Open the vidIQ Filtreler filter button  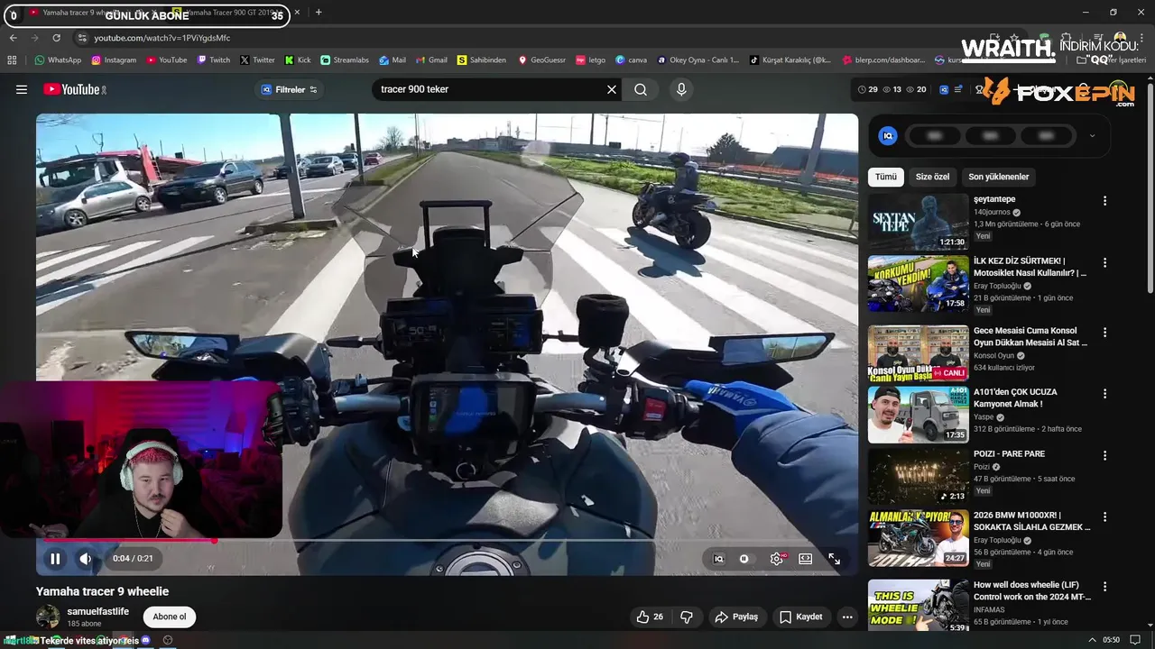coord(289,89)
